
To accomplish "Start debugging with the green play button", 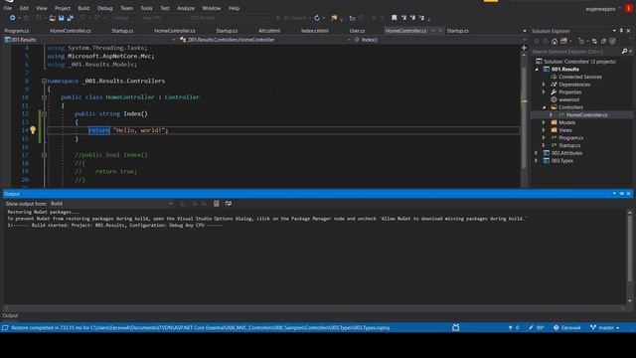I will 278,18.
